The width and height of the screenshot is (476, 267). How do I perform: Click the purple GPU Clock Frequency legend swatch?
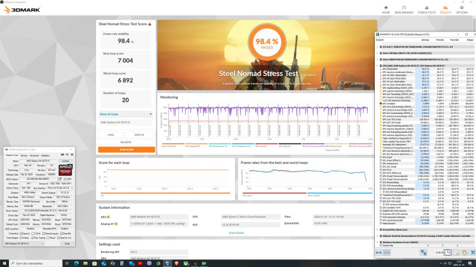click(313, 144)
